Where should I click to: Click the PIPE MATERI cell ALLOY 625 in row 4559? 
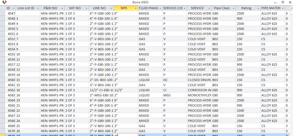point(273,75)
